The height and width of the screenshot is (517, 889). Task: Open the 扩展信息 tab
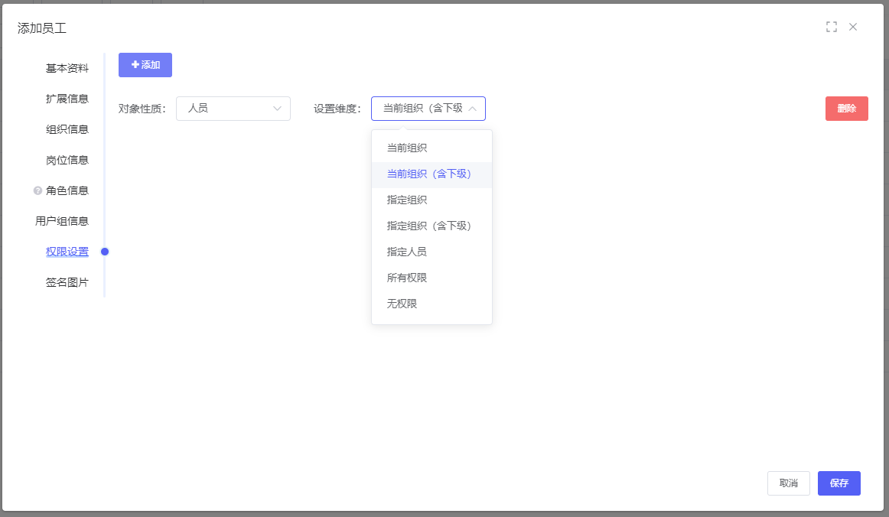point(67,99)
